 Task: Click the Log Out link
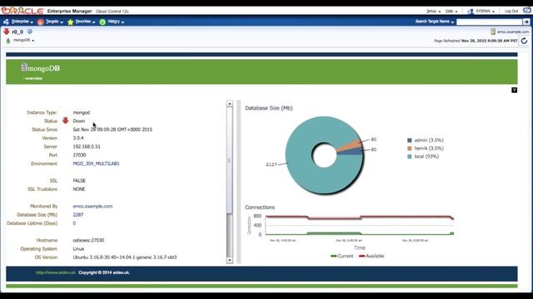(511, 11)
